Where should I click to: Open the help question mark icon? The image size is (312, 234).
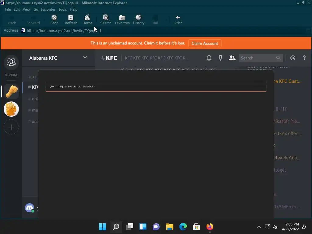point(304,58)
